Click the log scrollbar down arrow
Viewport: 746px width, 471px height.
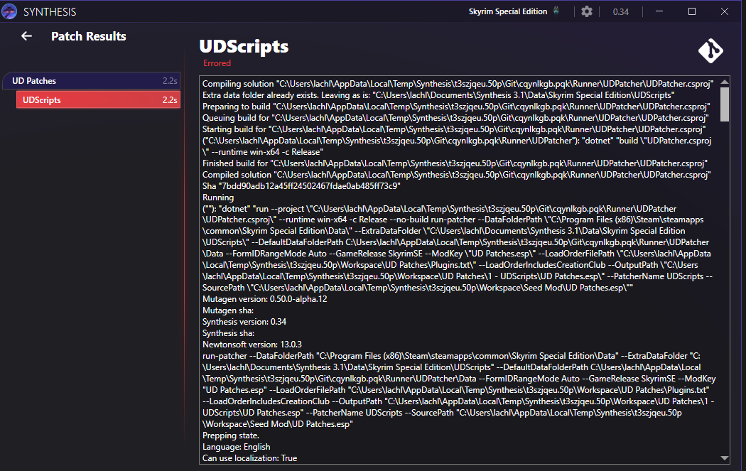pyautogui.click(x=725, y=458)
